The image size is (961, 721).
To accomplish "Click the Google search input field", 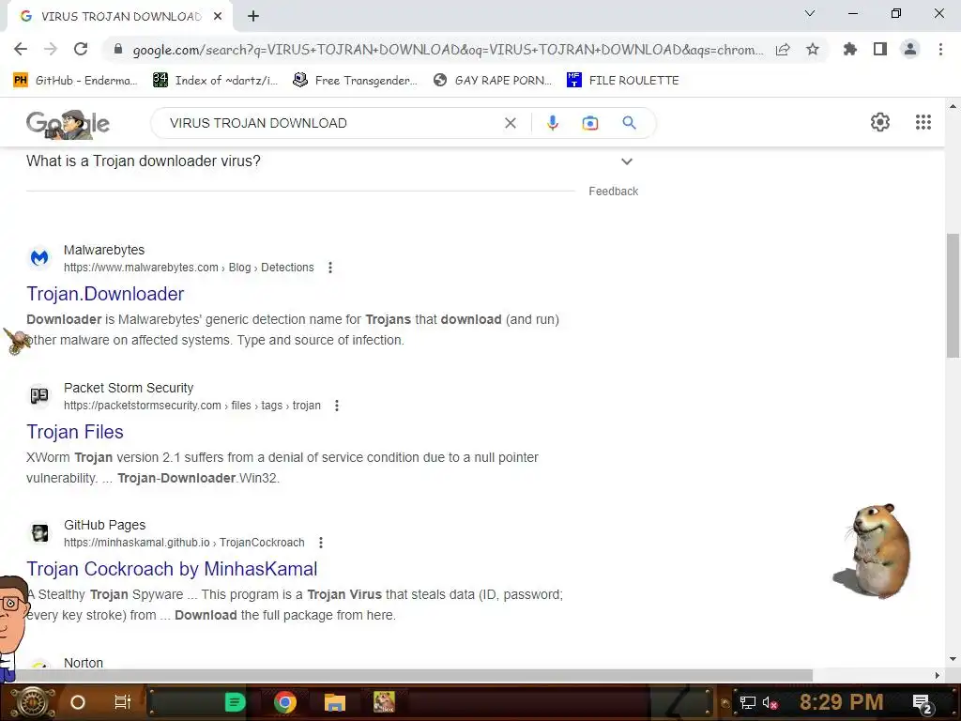I will click(x=331, y=123).
